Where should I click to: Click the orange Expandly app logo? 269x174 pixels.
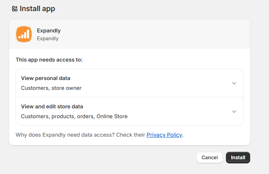pos(23,34)
